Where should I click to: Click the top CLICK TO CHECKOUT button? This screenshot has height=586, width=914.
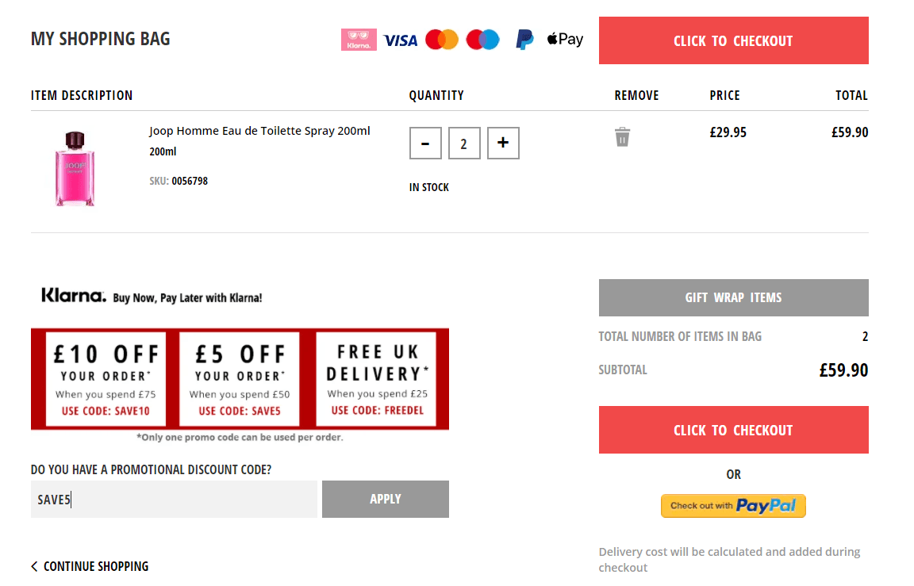point(733,40)
